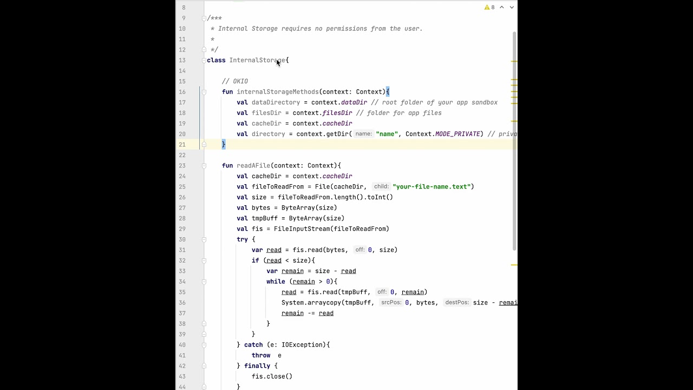Collapse readAFile function at line 23
The width and height of the screenshot is (693, 390).
tap(204, 166)
